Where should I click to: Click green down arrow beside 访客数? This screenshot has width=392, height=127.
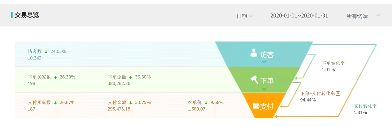click(x=46, y=52)
